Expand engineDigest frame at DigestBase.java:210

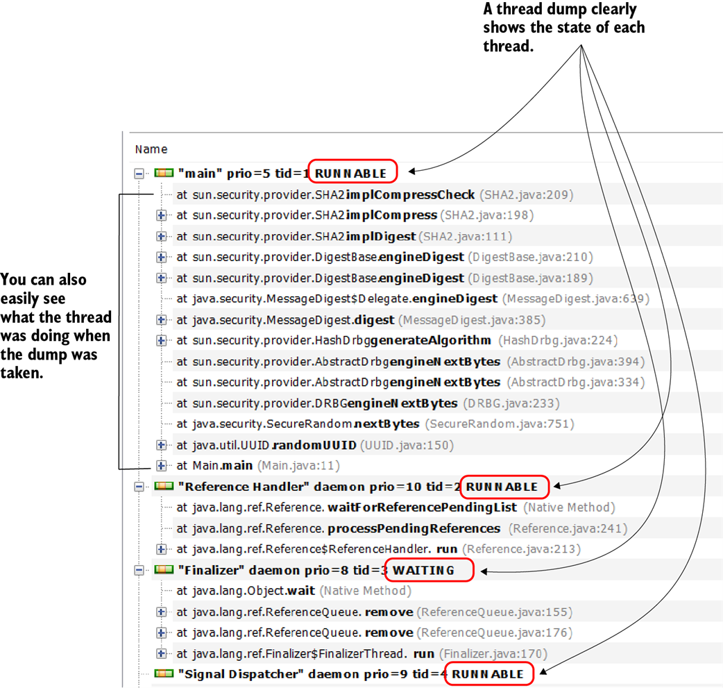tap(162, 258)
